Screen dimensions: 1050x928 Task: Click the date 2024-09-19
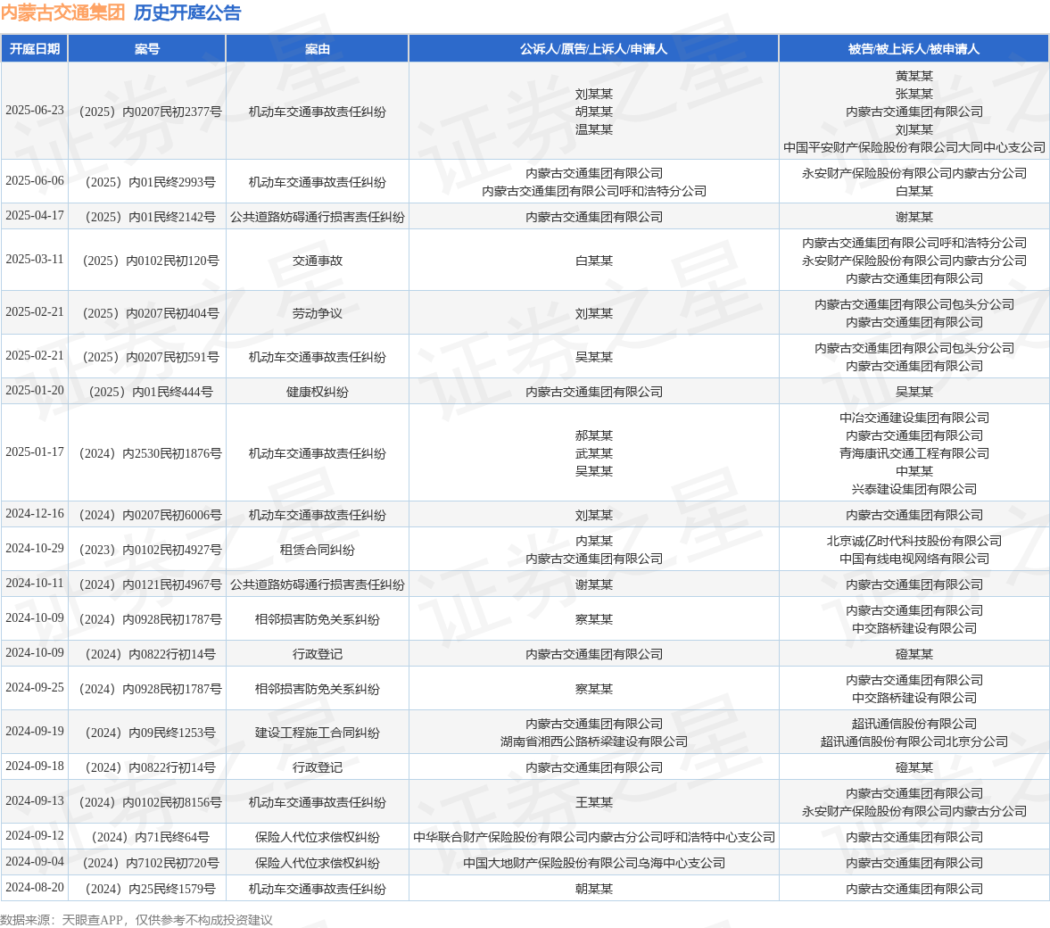(35, 732)
